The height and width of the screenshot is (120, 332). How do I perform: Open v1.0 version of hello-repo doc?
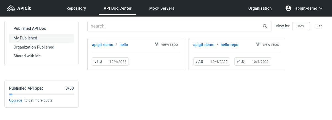[x=253, y=62]
